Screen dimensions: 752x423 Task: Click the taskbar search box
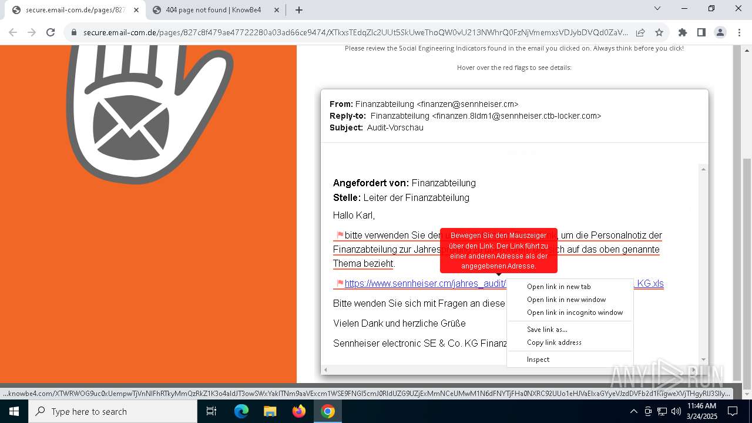[113, 411]
